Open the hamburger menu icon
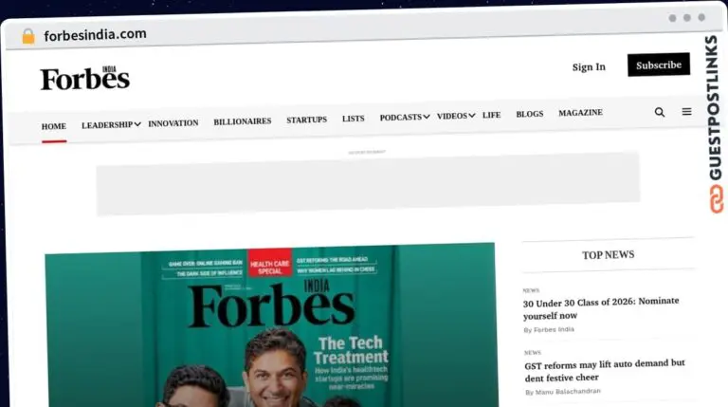This screenshot has height=407, width=728. pos(686,112)
